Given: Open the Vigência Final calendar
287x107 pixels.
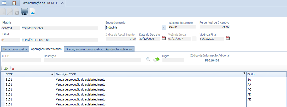Looking at the screenshot, I should coord(227,38).
